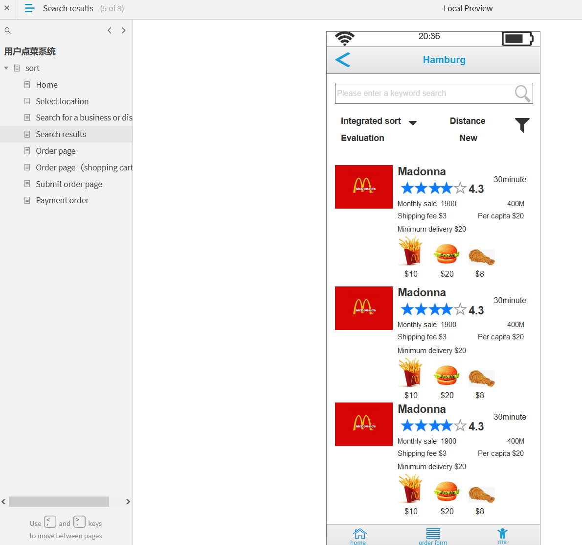The width and height of the screenshot is (582, 545).
Task: Click the third listing's Per capita $20
Action: (x=501, y=453)
